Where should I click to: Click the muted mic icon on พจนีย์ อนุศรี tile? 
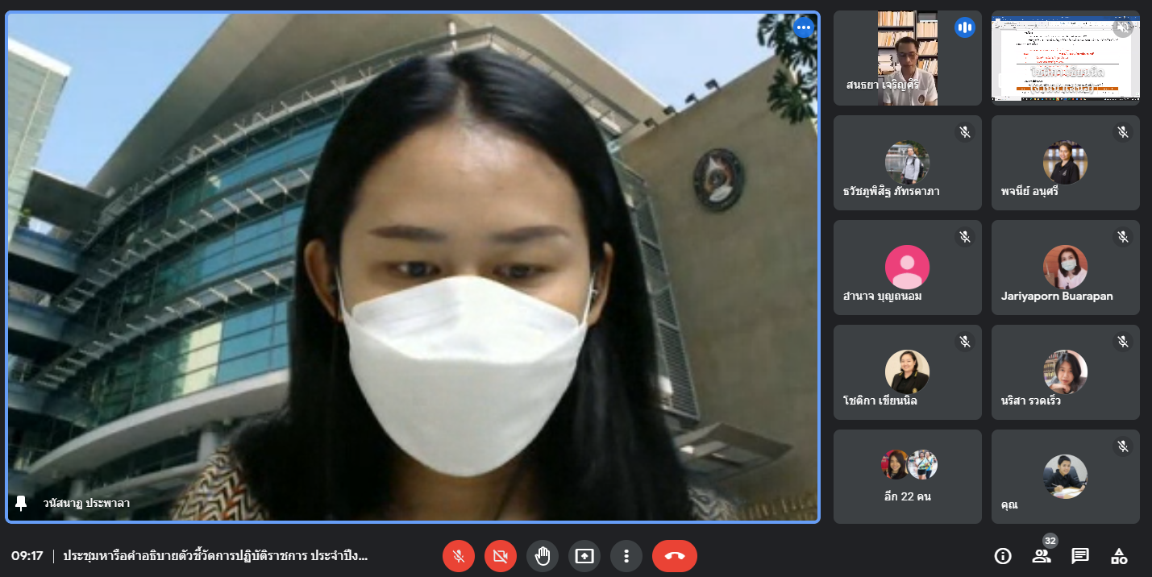[1123, 132]
